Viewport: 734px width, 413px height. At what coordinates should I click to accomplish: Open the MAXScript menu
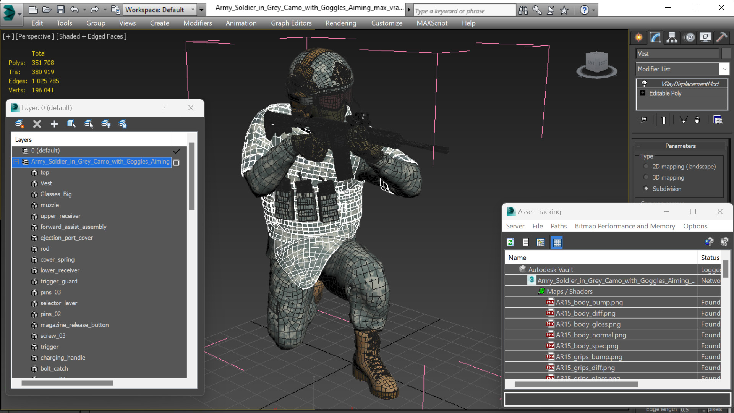(432, 23)
